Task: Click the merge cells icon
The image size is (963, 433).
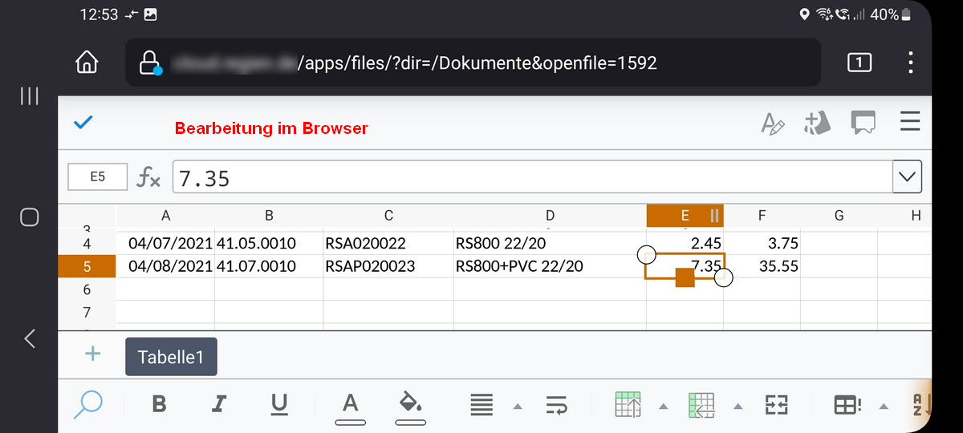Action: (x=776, y=405)
